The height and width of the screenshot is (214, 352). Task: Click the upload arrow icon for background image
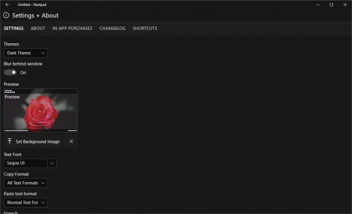(9, 141)
